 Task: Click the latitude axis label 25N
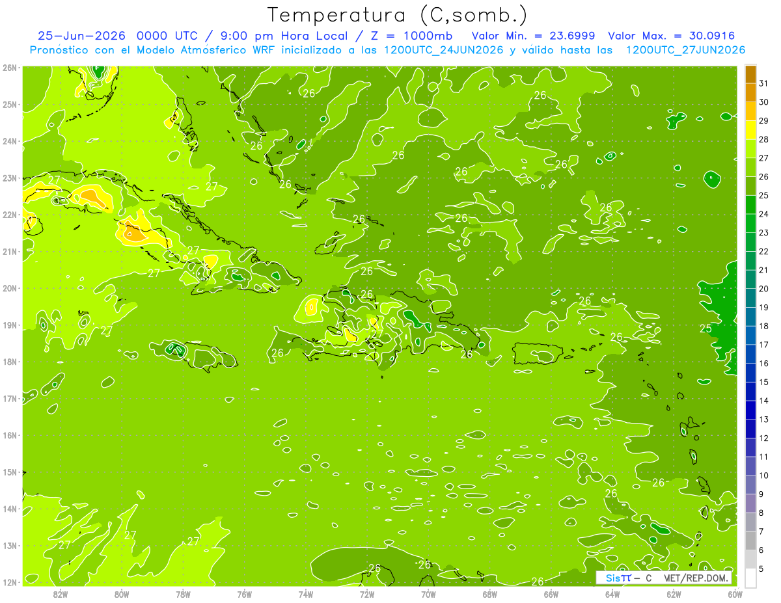[10, 105]
